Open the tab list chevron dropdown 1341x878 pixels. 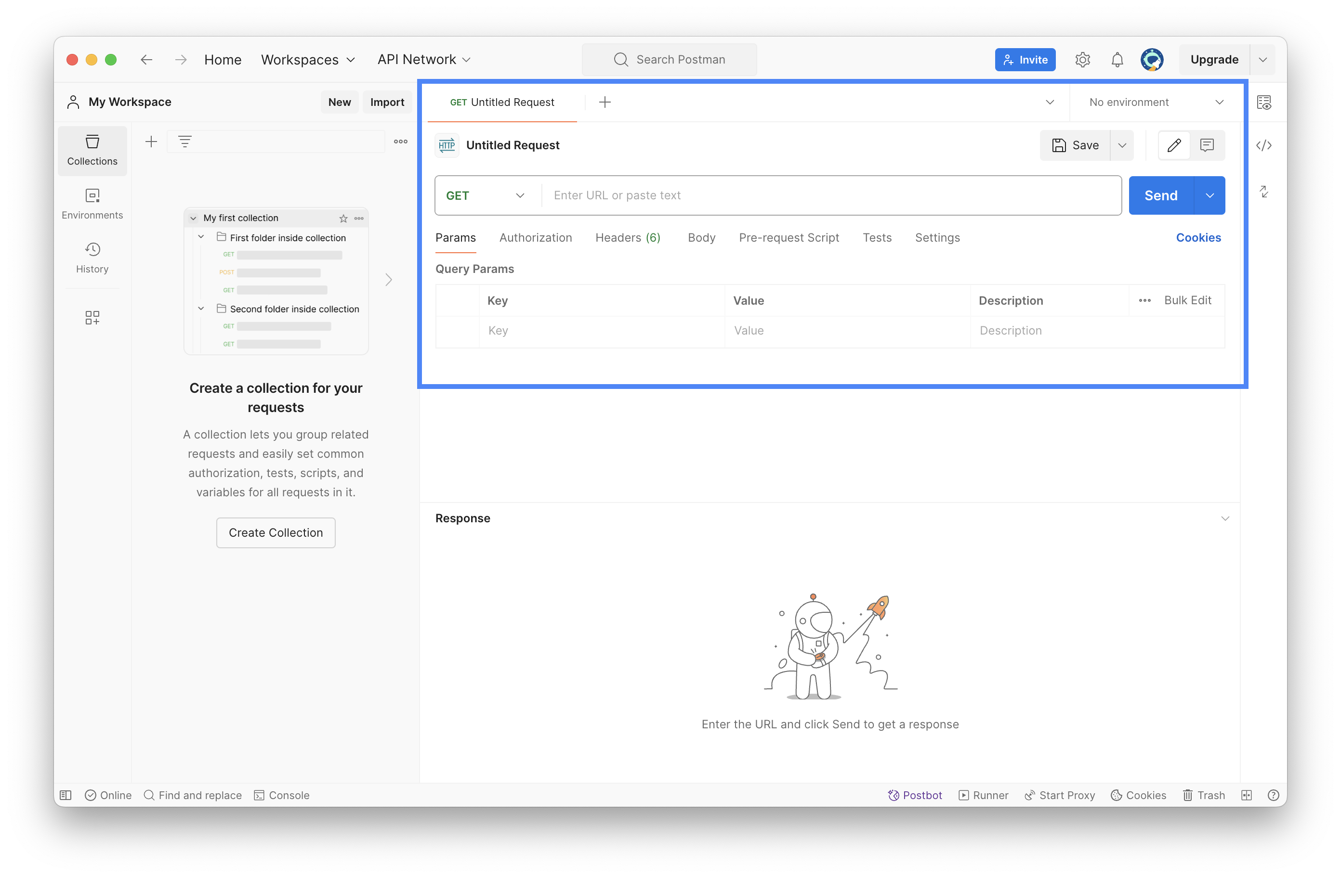coord(1050,102)
